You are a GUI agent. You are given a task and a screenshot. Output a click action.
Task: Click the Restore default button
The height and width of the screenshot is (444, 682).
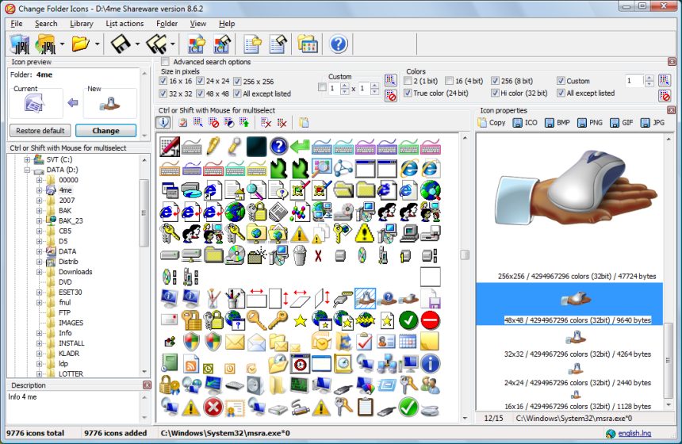(x=40, y=131)
